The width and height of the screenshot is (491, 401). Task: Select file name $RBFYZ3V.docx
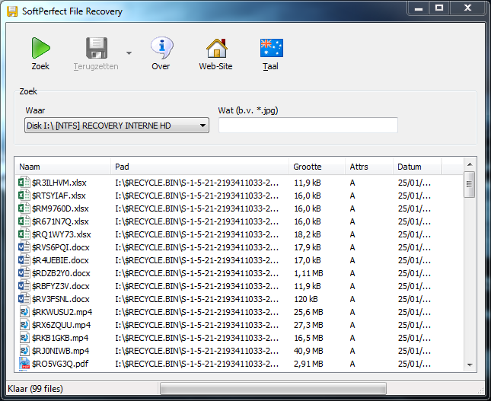(61, 286)
